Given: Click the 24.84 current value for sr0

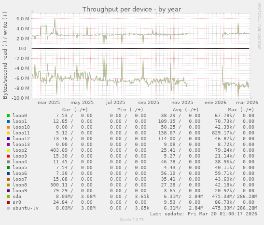Looking at the screenshot, I should [60, 202].
